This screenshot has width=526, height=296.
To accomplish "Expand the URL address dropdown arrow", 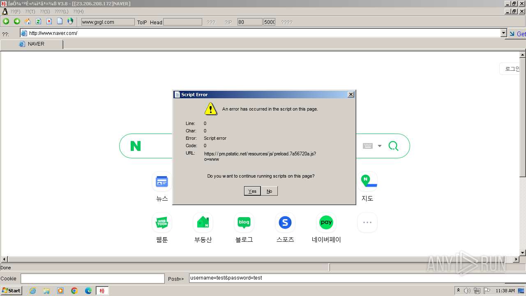I will [504, 33].
